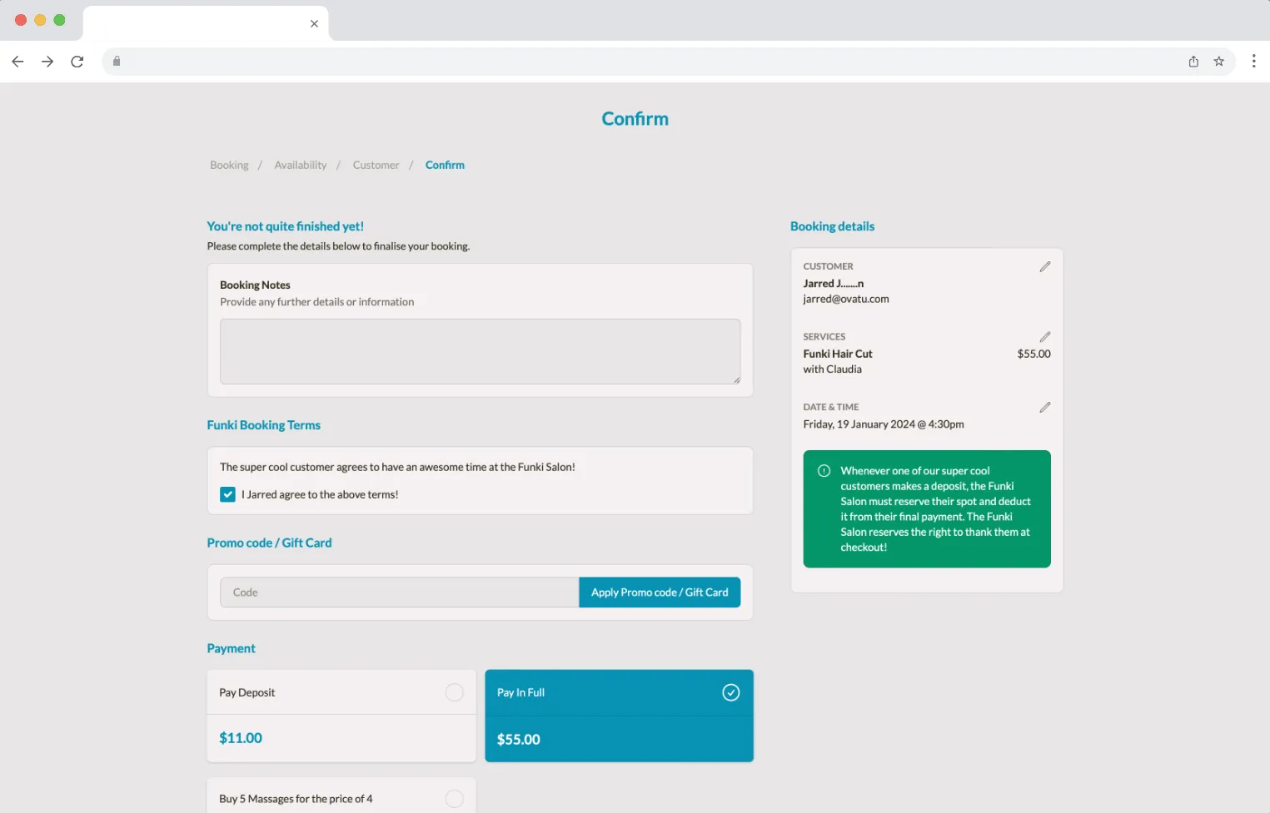Uncheck 'I Jarred agree to the above terms'
The height and width of the screenshot is (813, 1270).
coord(227,493)
